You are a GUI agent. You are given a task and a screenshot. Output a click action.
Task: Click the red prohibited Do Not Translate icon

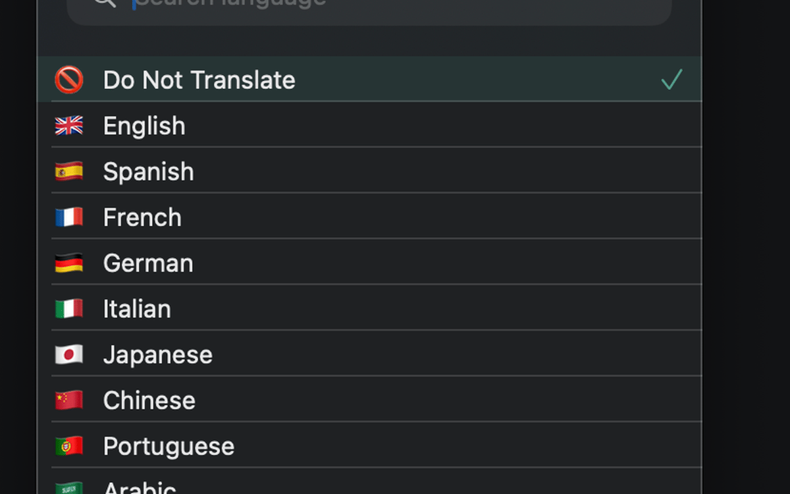68,80
